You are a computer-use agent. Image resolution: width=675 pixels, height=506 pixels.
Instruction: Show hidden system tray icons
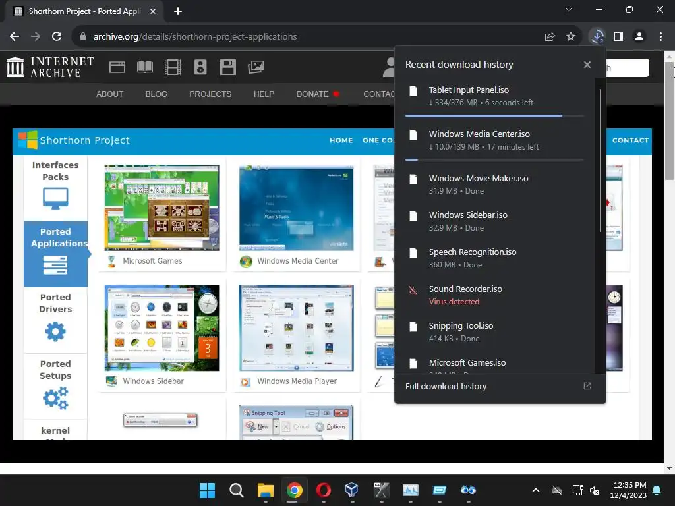point(536,490)
